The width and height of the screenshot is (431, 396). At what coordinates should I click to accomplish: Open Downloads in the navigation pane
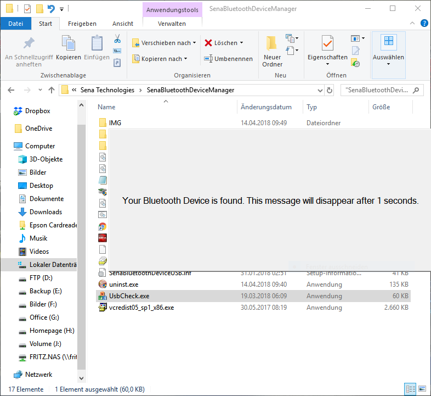click(46, 212)
